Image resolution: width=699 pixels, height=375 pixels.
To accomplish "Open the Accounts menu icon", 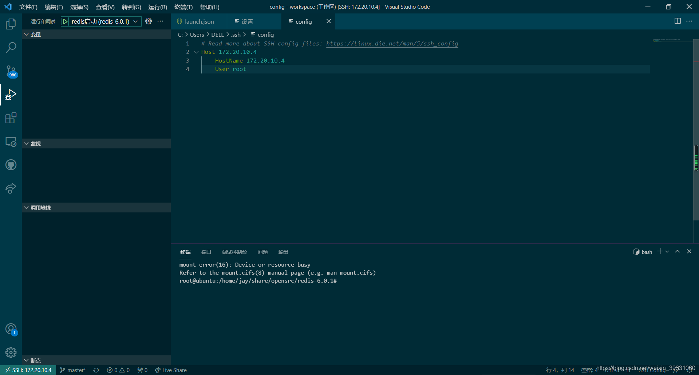I will coord(11,329).
